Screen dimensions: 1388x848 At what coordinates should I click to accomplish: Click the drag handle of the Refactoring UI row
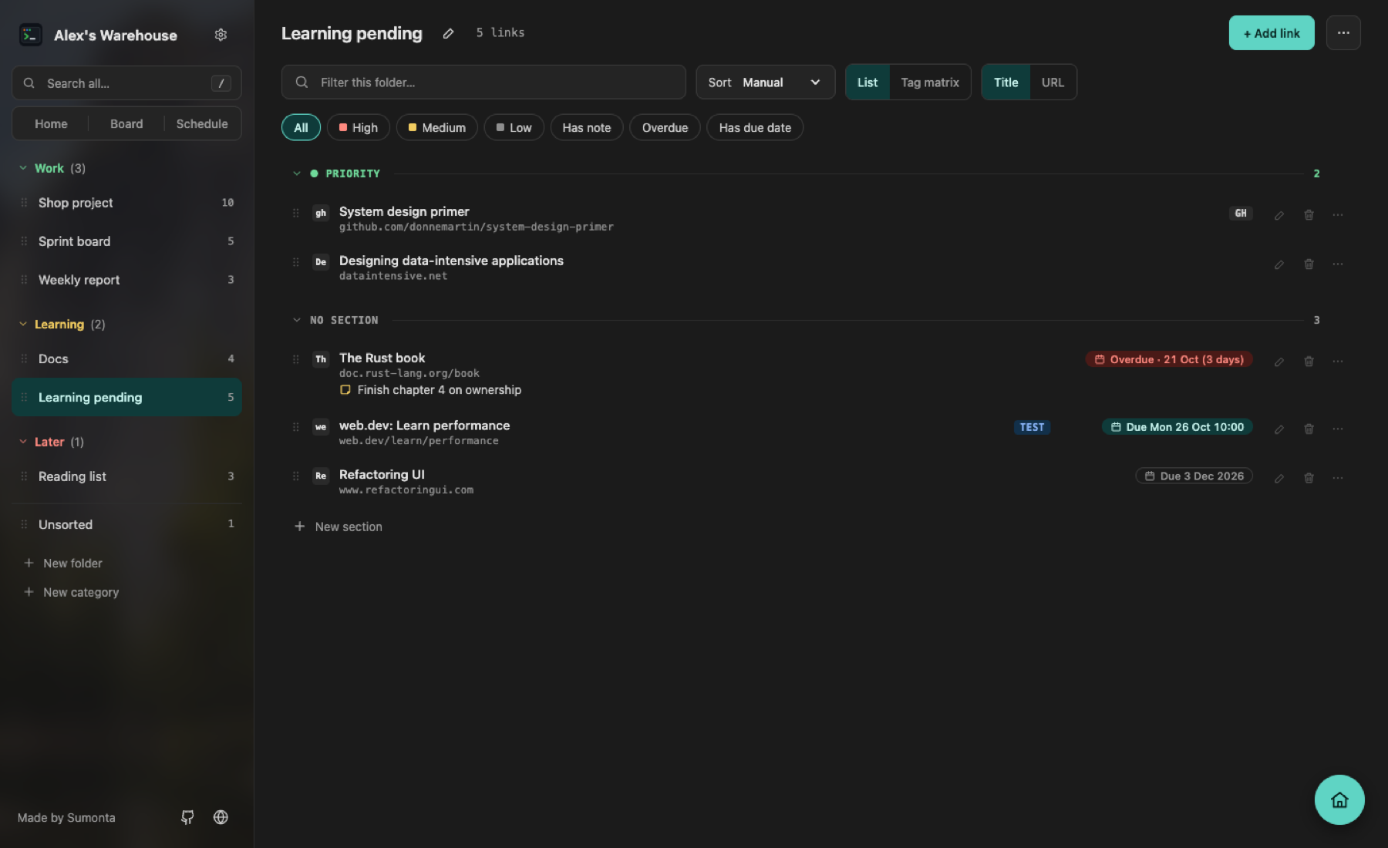[296, 476]
